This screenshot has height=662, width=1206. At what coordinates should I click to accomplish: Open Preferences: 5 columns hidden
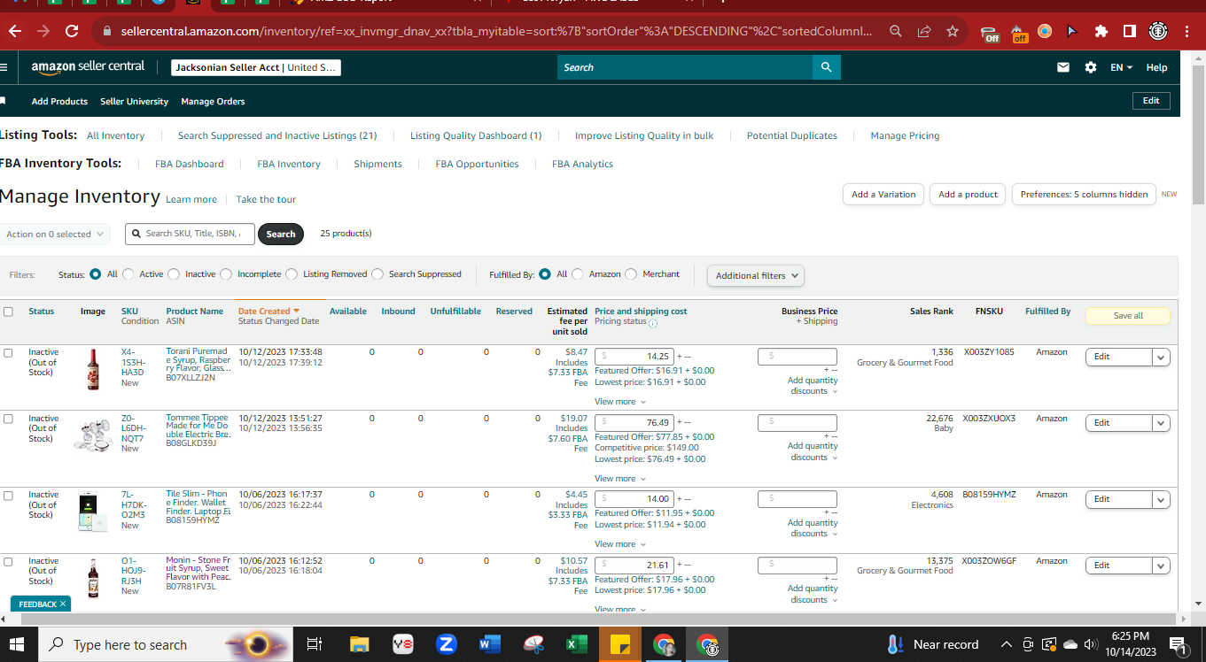pyautogui.click(x=1084, y=195)
